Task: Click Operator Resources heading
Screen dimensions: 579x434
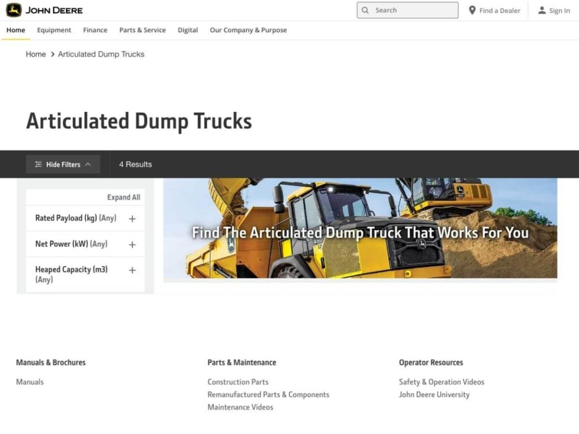Action: [431, 362]
